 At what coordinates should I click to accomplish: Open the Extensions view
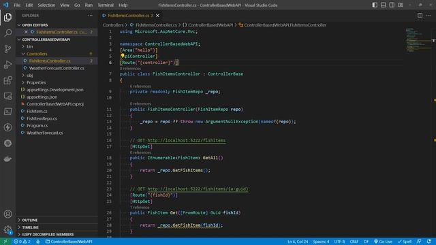point(7,80)
